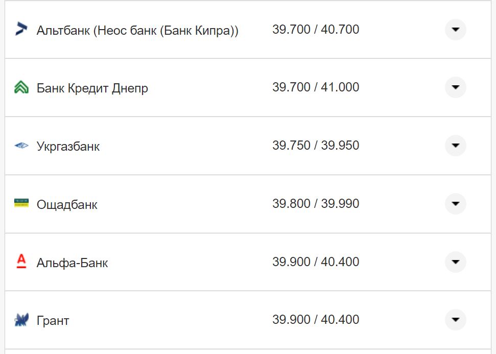
Task: Click the Грант bank logo icon
Action: [21, 320]
